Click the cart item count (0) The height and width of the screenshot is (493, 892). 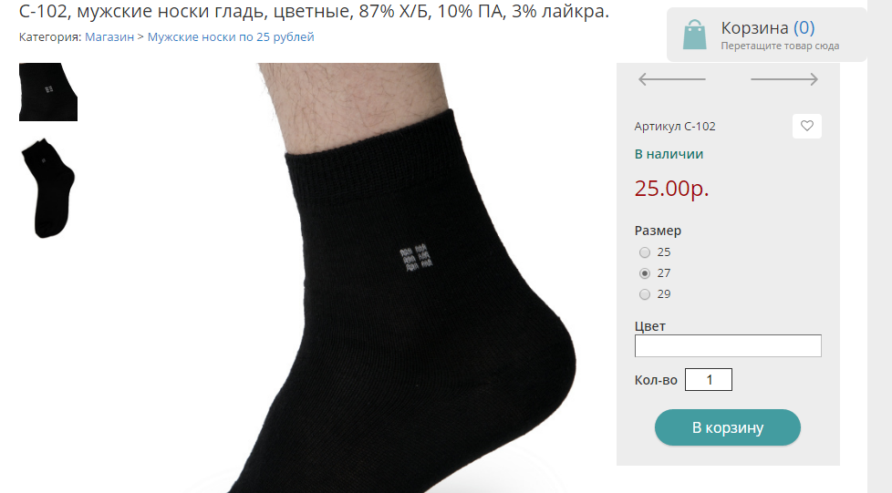click(x=804, y=27)
